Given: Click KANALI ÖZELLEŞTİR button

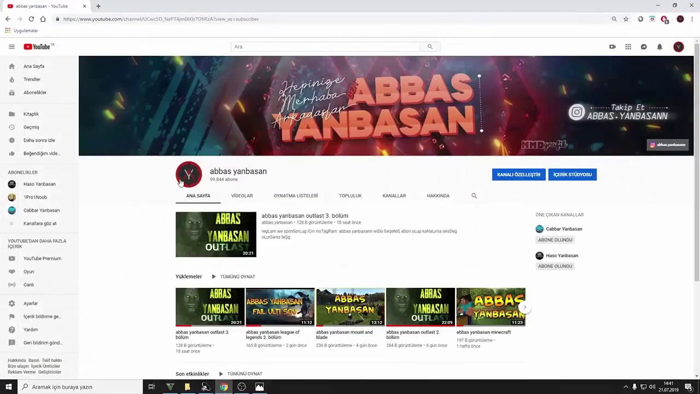Looking at the screenshot, I should [518, 175].
